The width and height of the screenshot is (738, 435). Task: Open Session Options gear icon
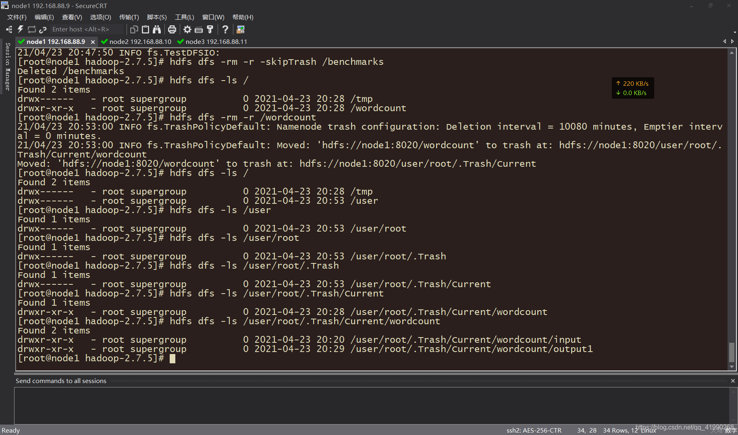tap(187, 29)
